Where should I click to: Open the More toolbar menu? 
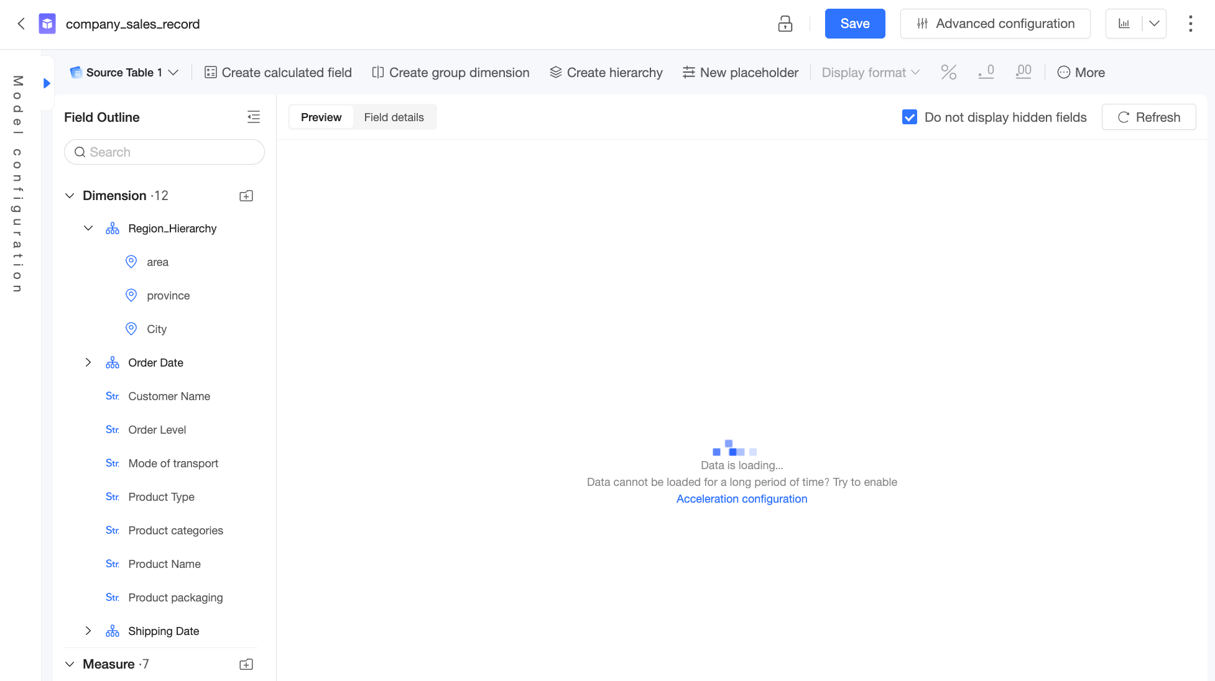[1081, 73]
